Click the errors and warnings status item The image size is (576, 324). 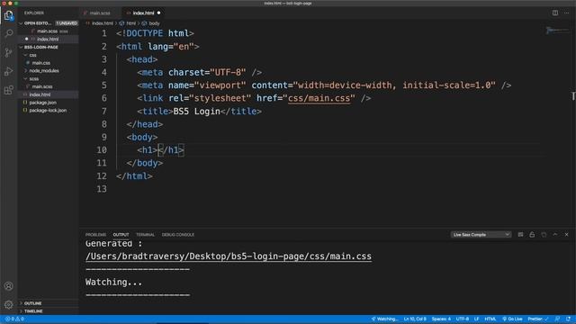[x=14, y=319]
